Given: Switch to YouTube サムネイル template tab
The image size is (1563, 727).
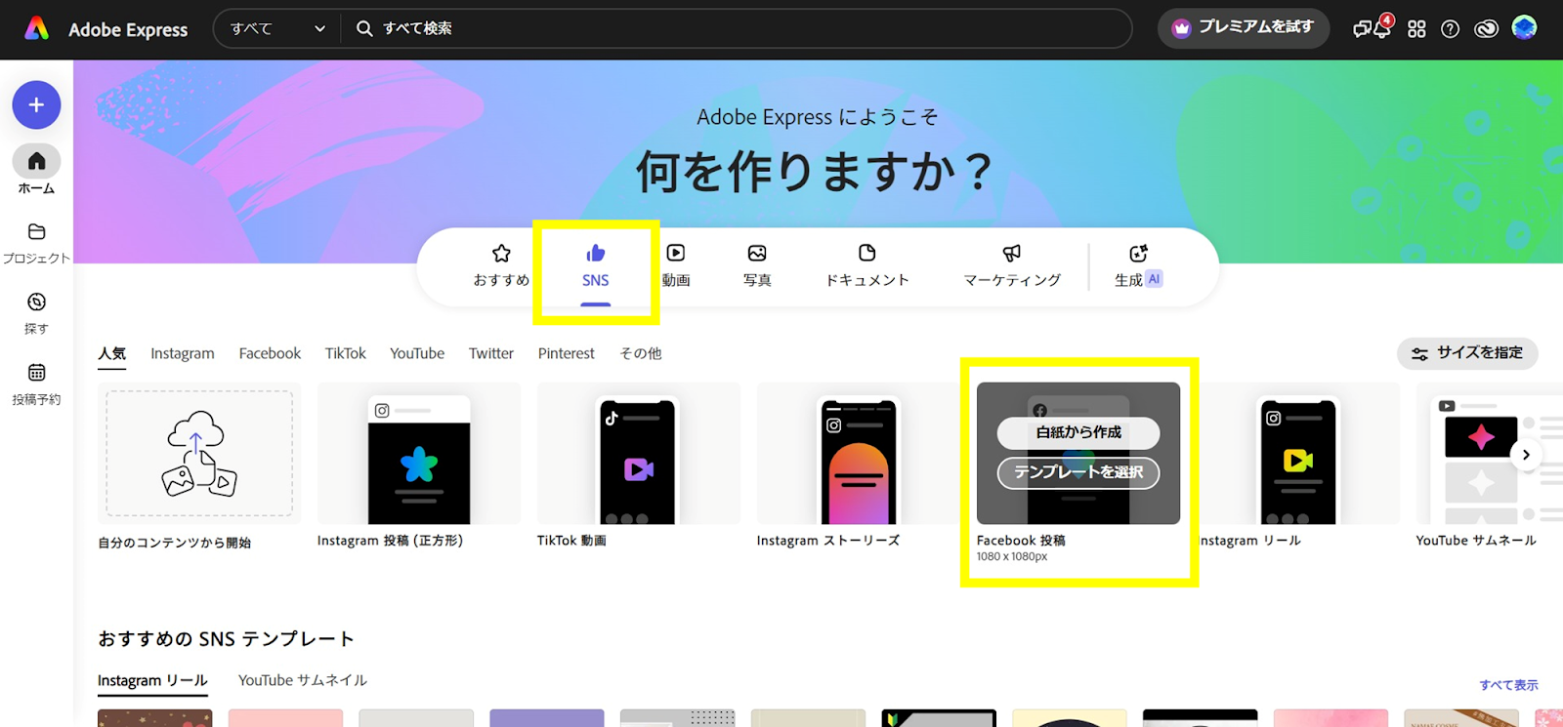Looking at the screenshot, I should [x=302, y=680].
